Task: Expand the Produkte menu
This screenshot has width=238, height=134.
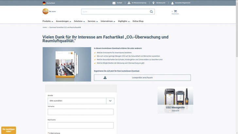Action: pos(48,21)
